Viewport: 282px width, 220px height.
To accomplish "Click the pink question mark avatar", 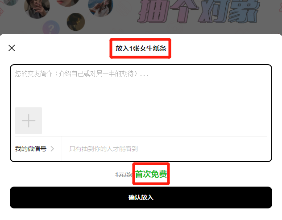I will (51, 28).
